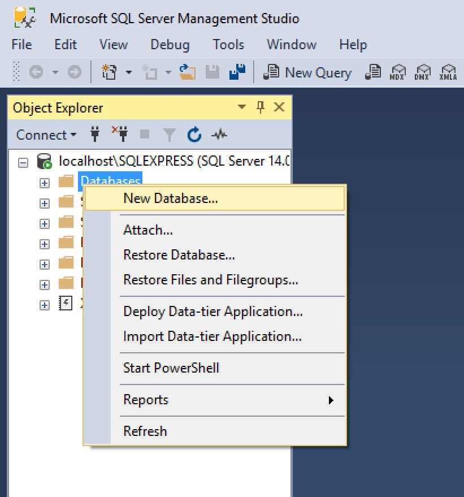Open a new DMX query
Image resolution: width=464 pixels, height=497 pixels.
pyautogui.click(x=423, y=72)
